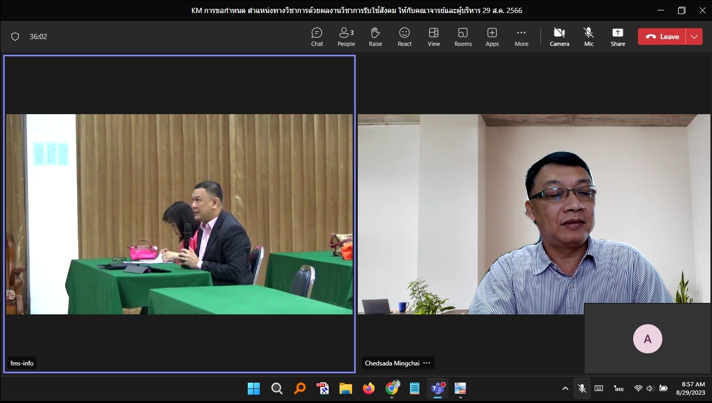Viewport: 712px width, 403px height.
Task: Change the meeting View layout
Action: pyautogui.click(x=433, y=36)
